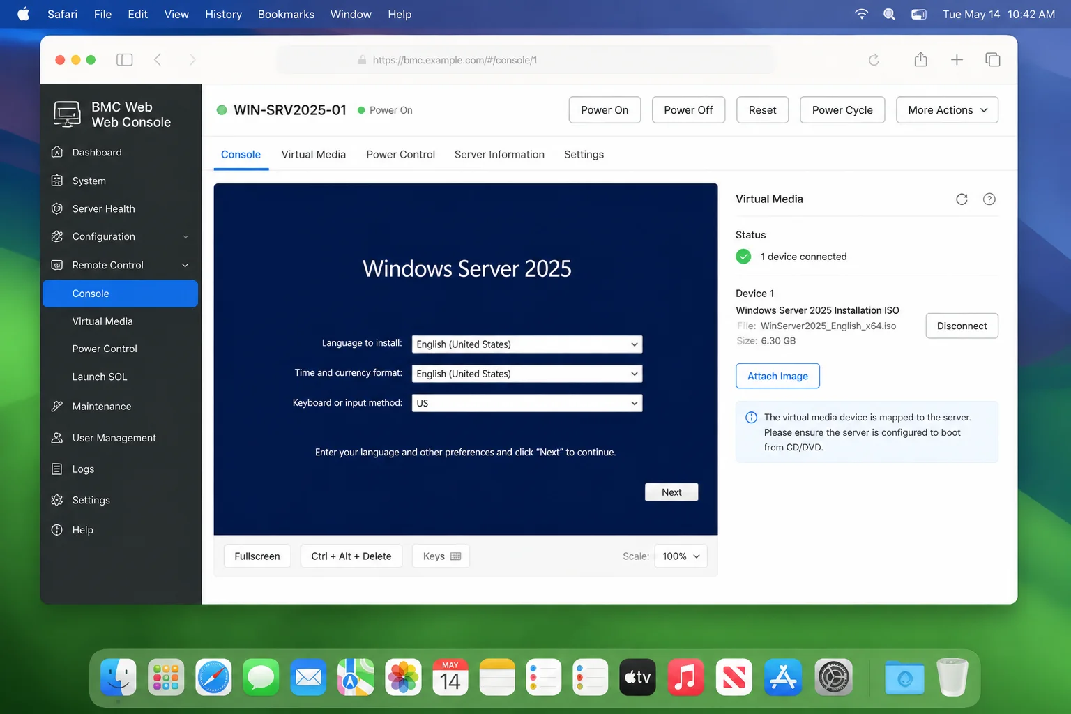Open the More Actions dropdown
Screen dimensions: 1071x714
click(x=947, y=110)
